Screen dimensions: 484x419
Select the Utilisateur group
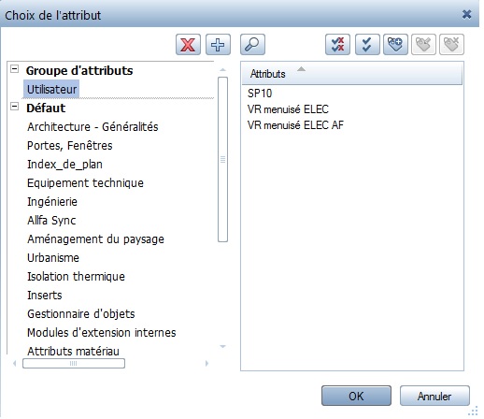51,90
